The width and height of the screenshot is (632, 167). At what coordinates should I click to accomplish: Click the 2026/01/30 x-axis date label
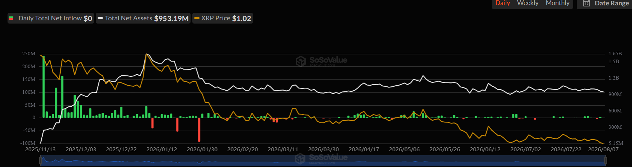click(202, 150)
